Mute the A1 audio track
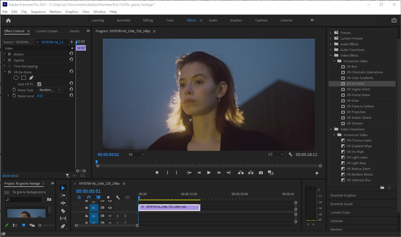The image size is (401, 237). tap(110, 216)
